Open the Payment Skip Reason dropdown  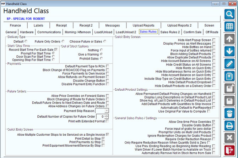tap(107, 111)
